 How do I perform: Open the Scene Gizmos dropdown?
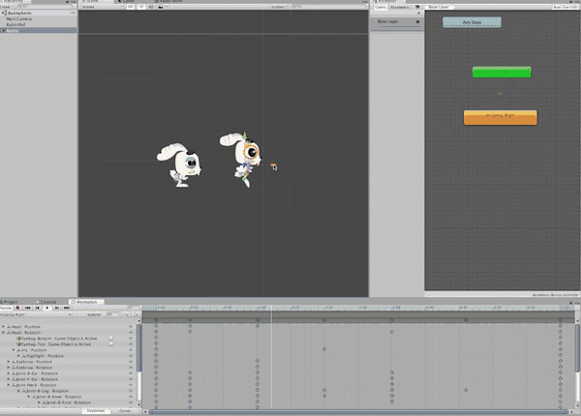280,7
